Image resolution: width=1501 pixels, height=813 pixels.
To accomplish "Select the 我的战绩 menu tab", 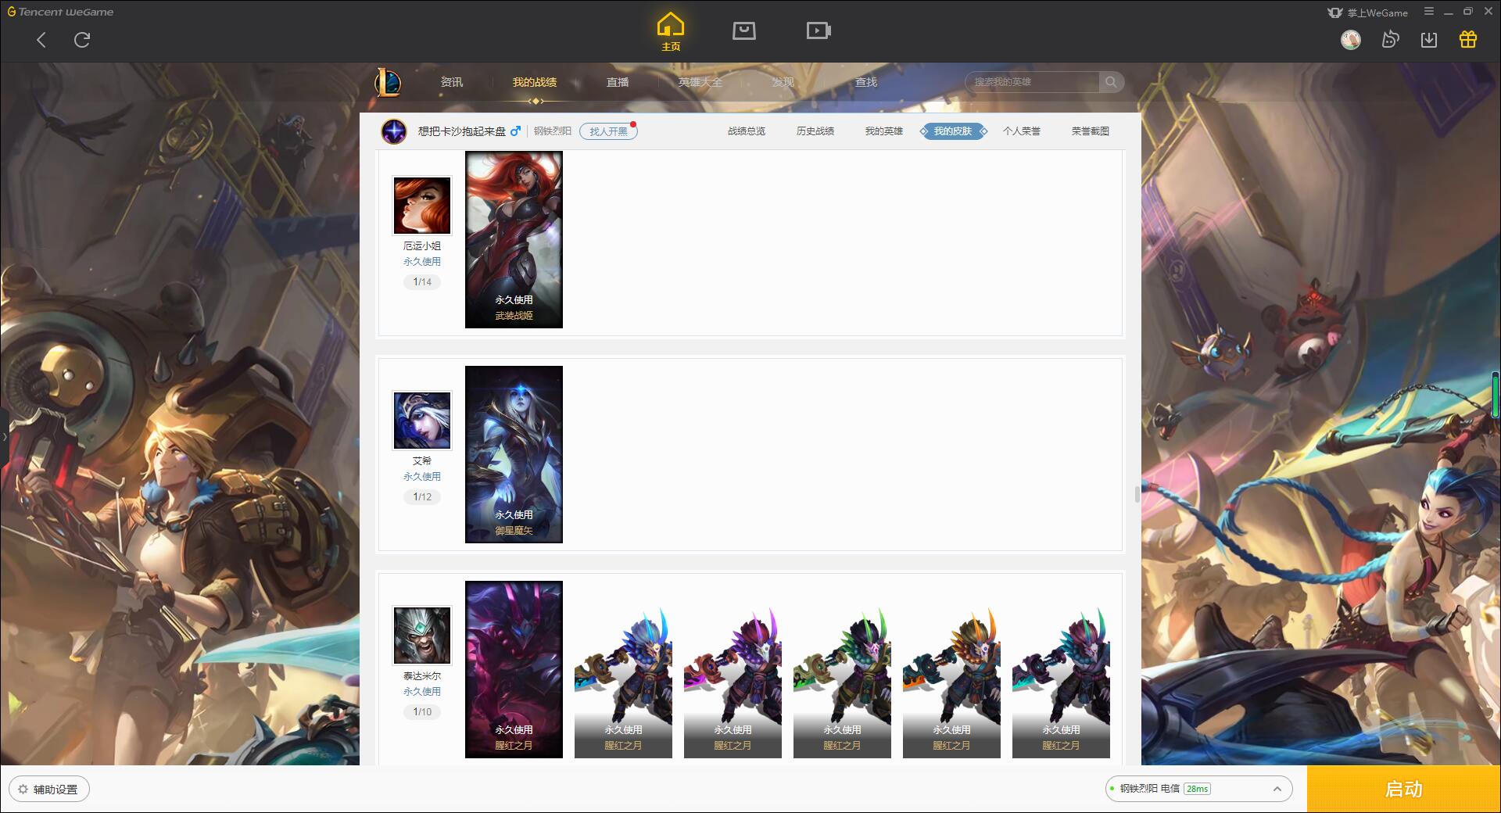I will 535,82.
